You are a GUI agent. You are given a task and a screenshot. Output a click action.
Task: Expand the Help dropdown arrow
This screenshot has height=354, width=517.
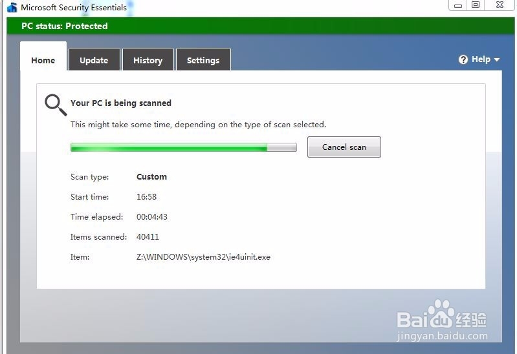496,59
